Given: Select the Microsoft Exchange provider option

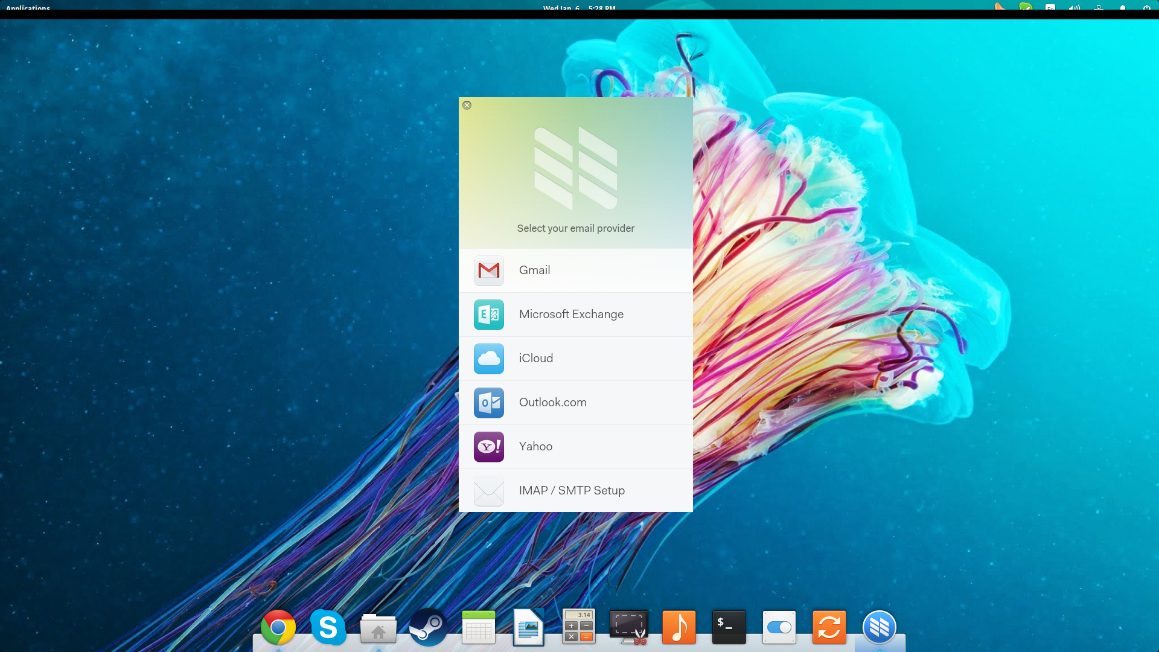Looking at the screenshot, I should point(575,315).
